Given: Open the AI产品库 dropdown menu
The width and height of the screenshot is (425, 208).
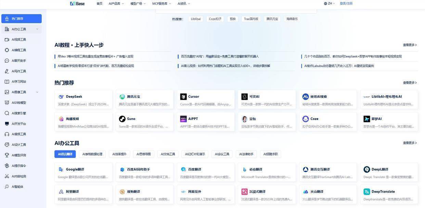Looking at the screenshot, I should pos(116,3).
